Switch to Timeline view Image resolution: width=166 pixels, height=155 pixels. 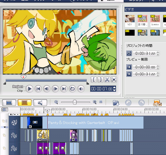pos(25,103)
